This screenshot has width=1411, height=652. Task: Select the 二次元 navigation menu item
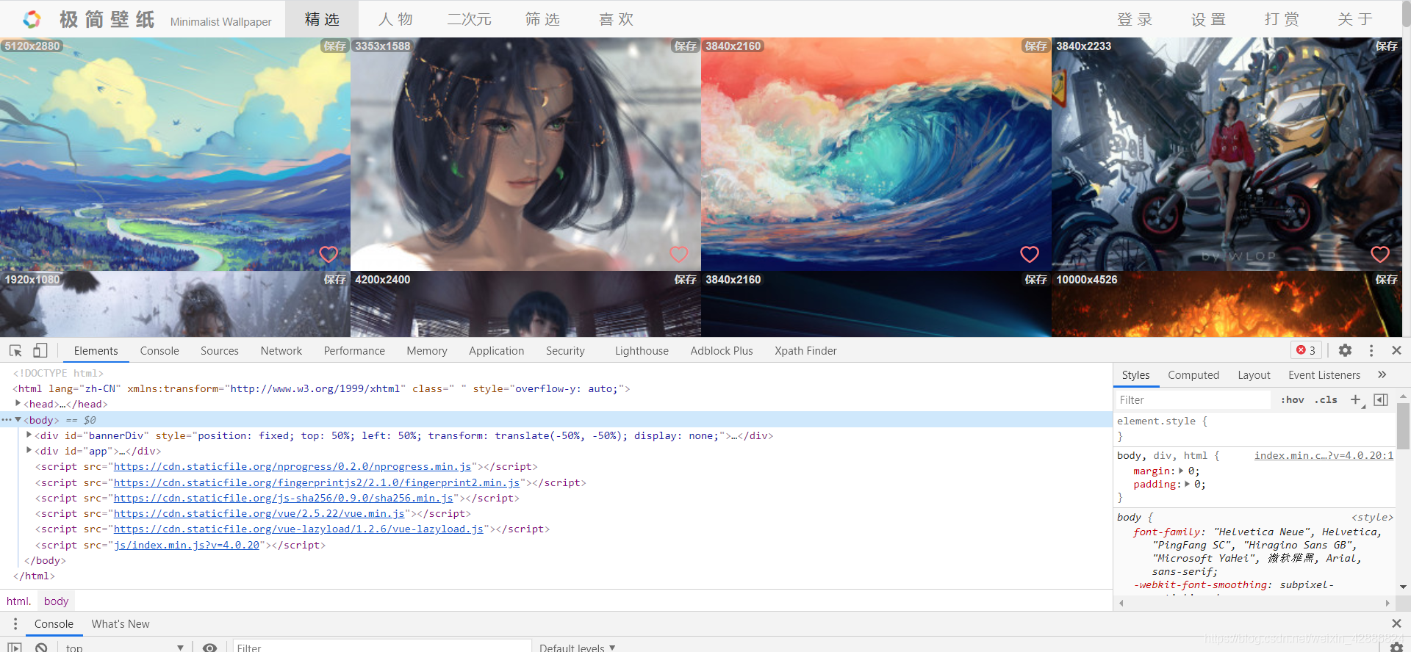coord(470,19)
